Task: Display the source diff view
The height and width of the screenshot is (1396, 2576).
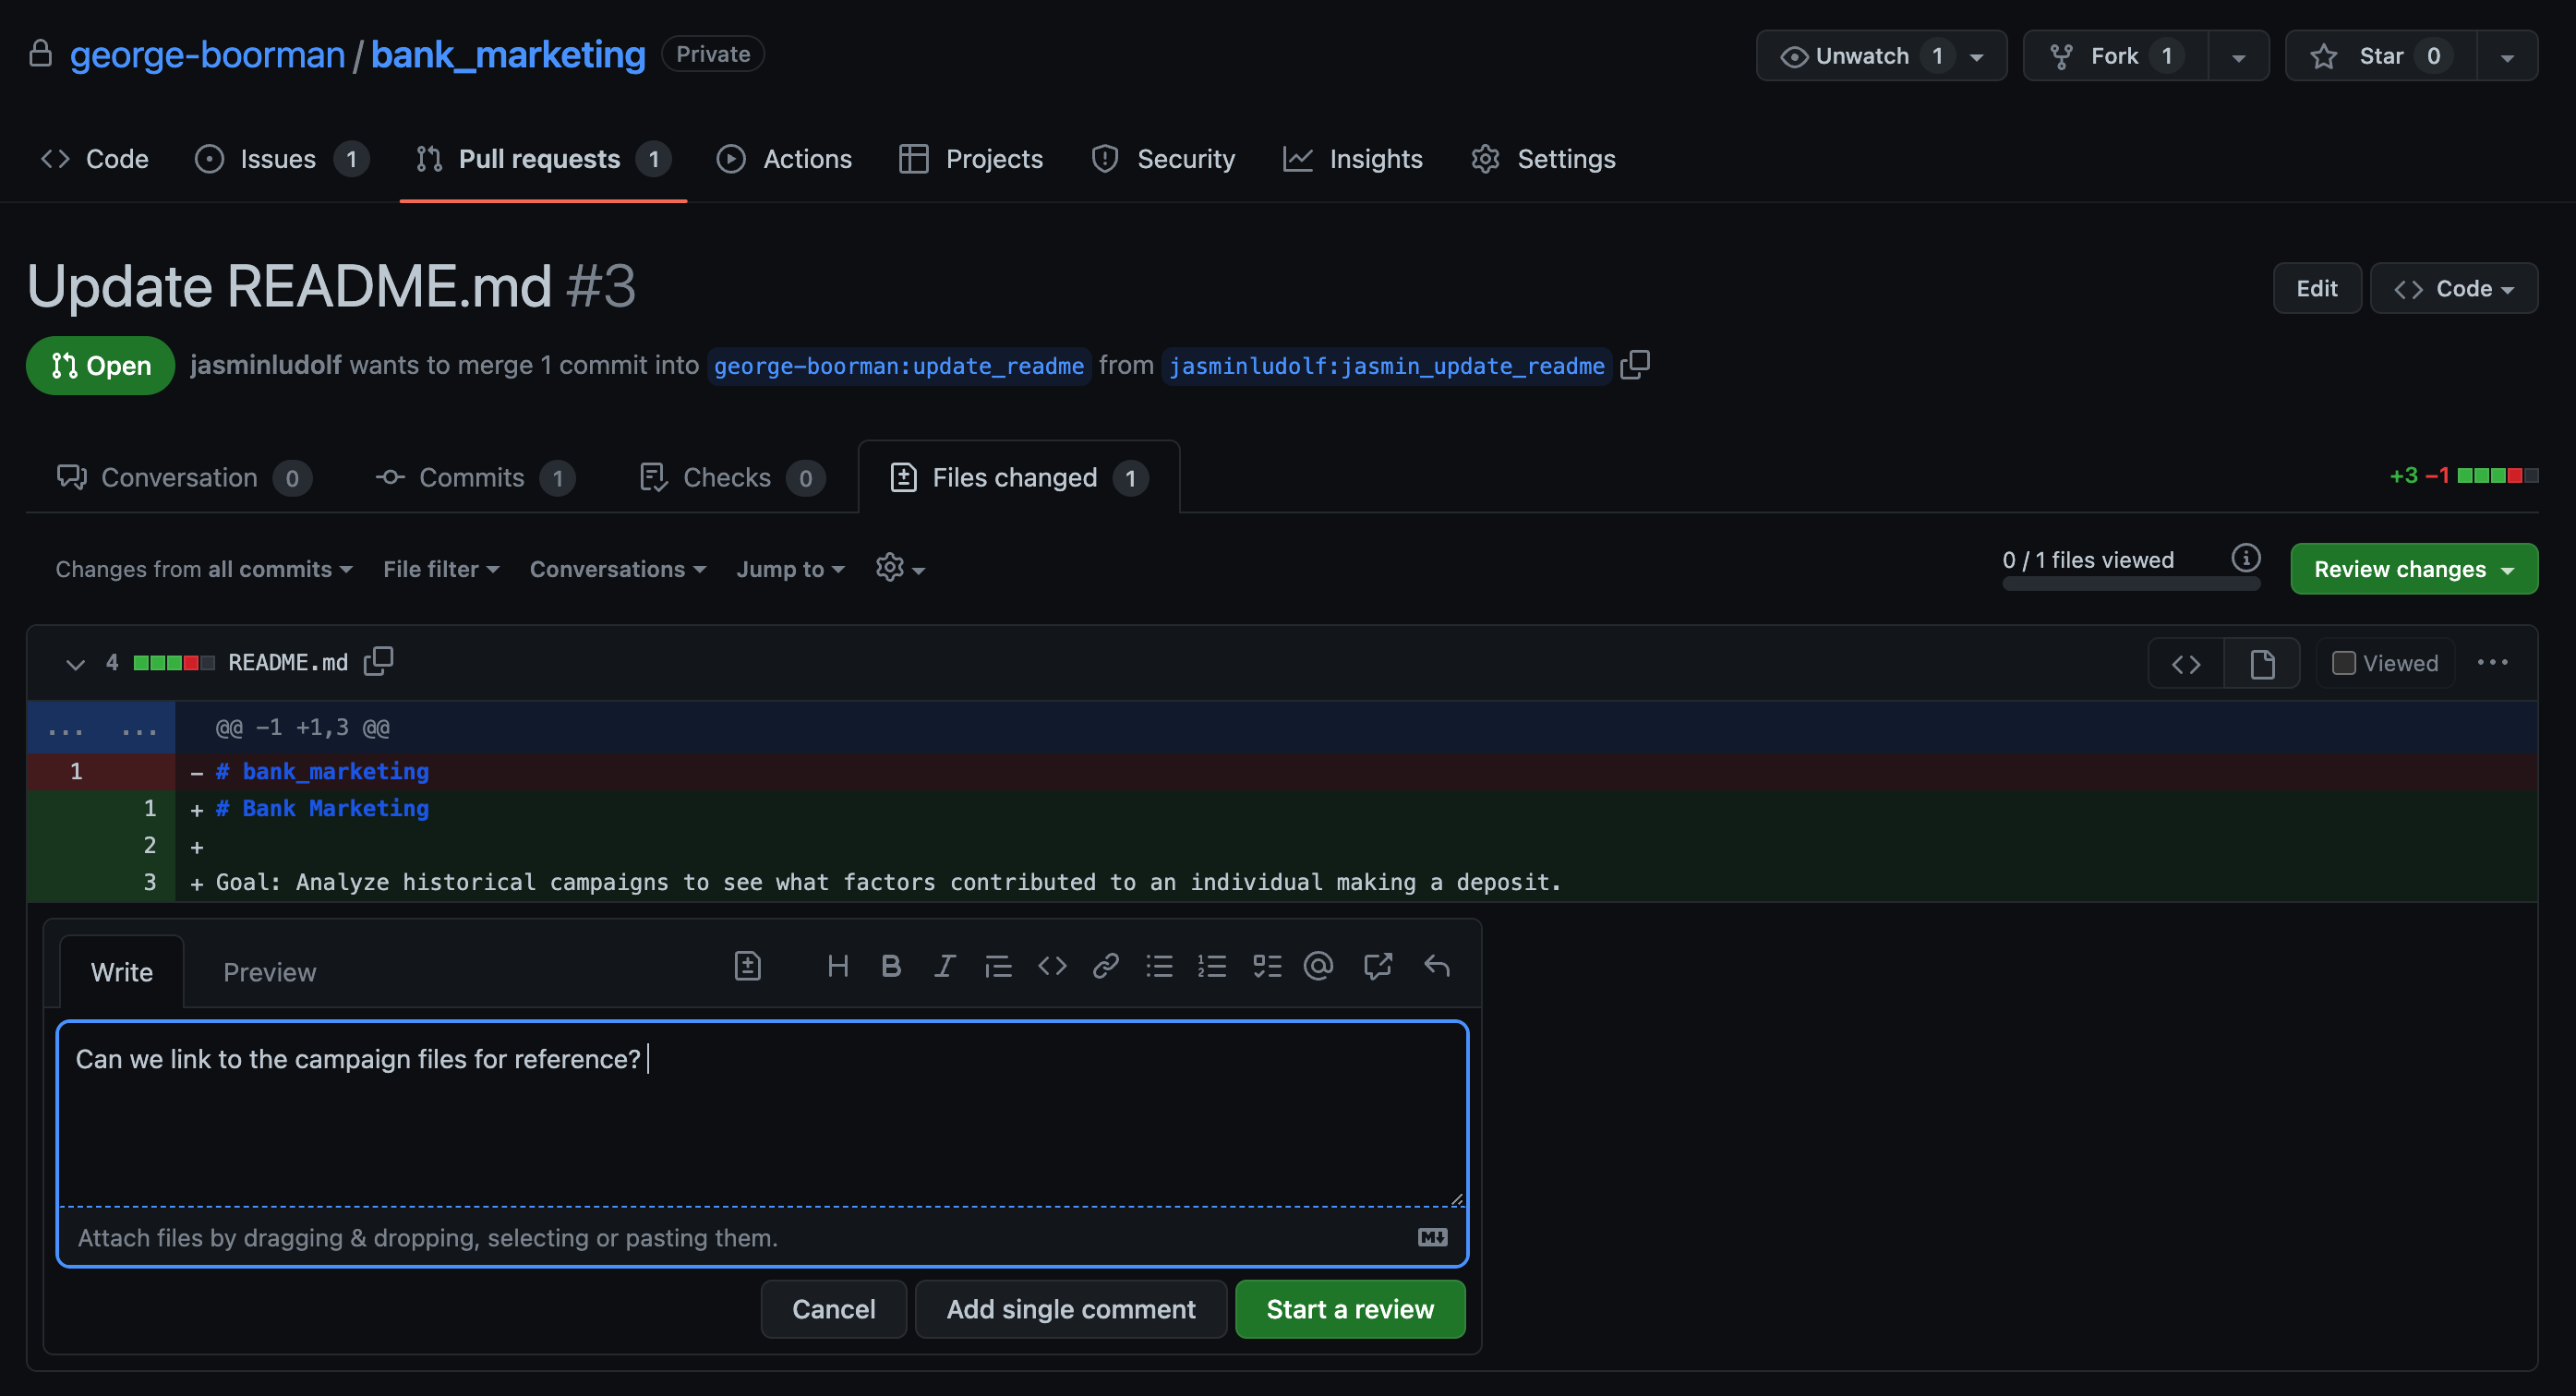Action: point(2186,663)
